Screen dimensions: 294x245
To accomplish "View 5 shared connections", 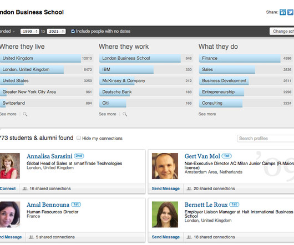I will click(x=55, y=237).
